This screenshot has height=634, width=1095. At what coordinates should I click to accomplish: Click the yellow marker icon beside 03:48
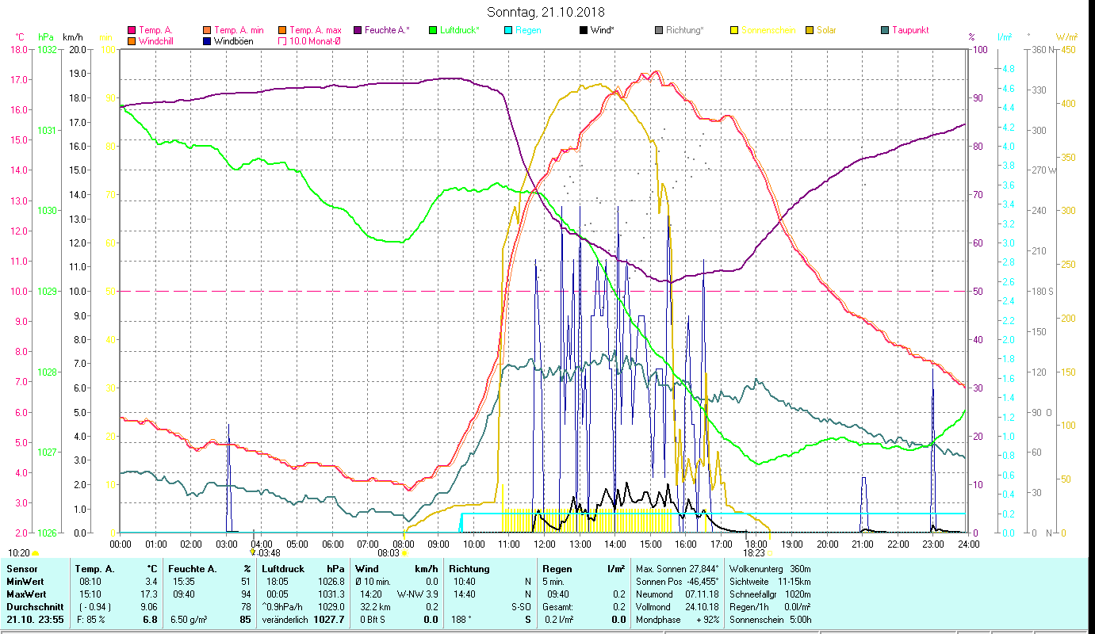coord(252,552)
